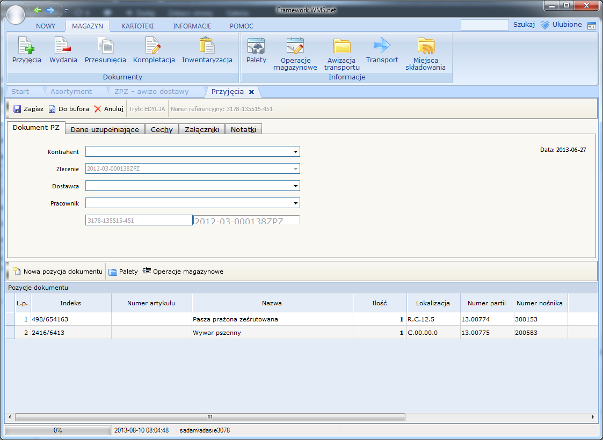Open ZPZ - awizo dostawy tab

[151, 91]
